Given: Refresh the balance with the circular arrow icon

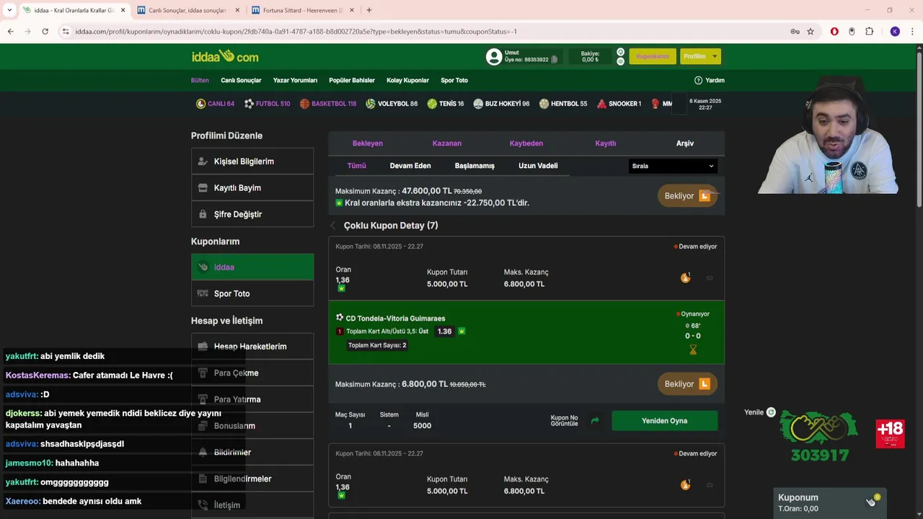Looking at the screenshot, I should (x=620, y=52).
